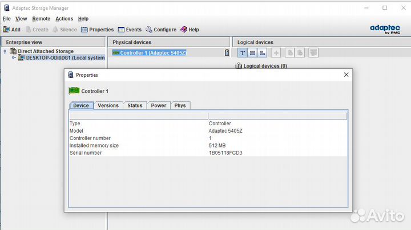Image resolution: width=411 pixels, height=230 pixels.
Task: Select the full size capacity view button
Action: pyautogui.click(x=252, y=53)
